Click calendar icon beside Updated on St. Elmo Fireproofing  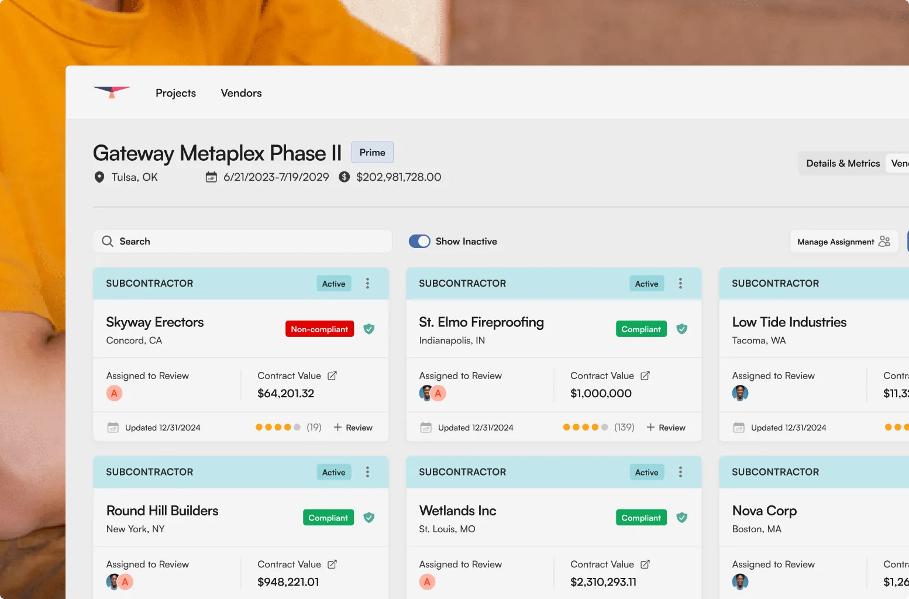pyautogui.click(x=426, y=428)
